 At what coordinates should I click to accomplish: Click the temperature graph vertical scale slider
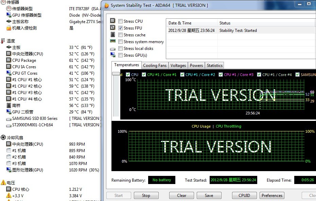[117, 74]
